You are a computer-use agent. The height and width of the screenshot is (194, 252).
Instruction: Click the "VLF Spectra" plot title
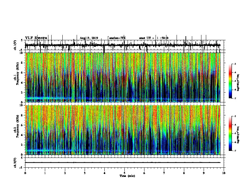click(x=36, y=38)
